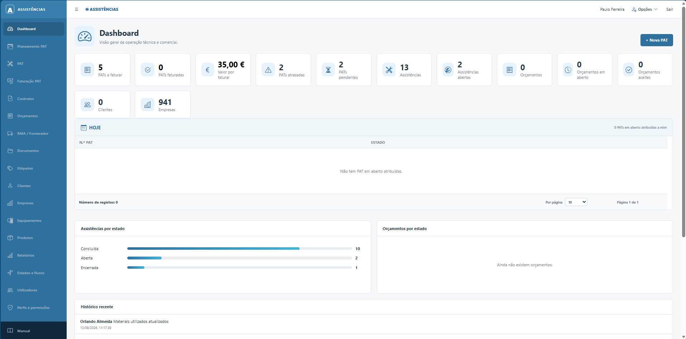Click the Produtos box icon

(x=10, y=238)
